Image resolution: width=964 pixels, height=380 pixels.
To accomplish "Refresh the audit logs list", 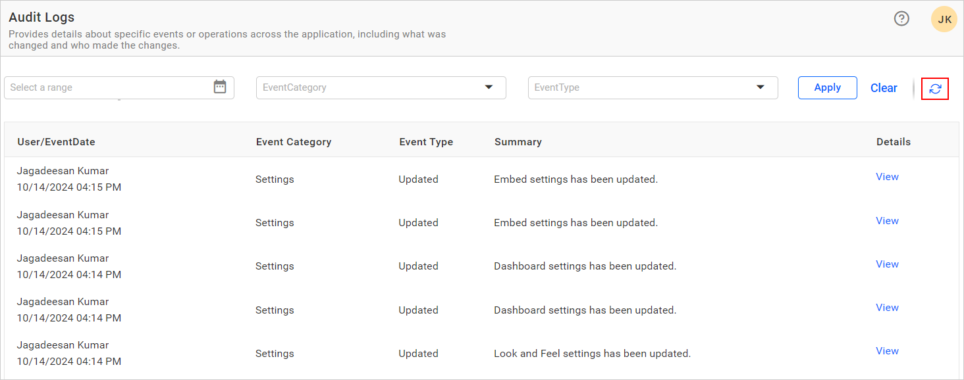I will [x=935, y=88].
